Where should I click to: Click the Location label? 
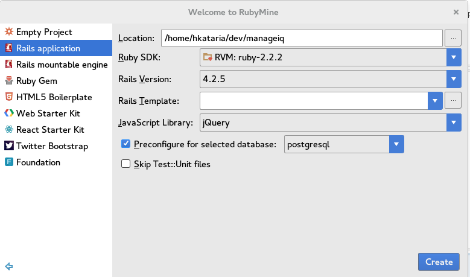click(136, 38)
